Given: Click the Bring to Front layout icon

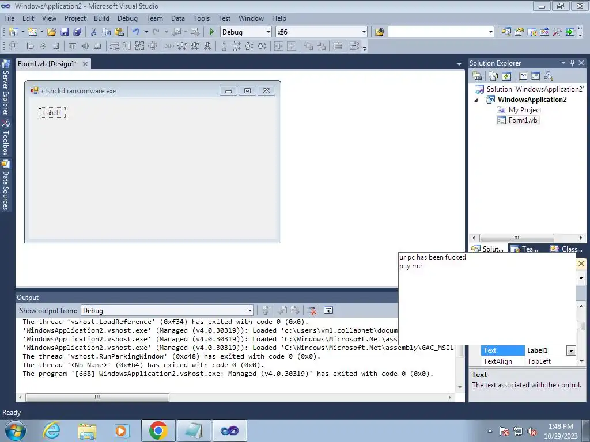Looking at the screenshot, I should (309, 46).
